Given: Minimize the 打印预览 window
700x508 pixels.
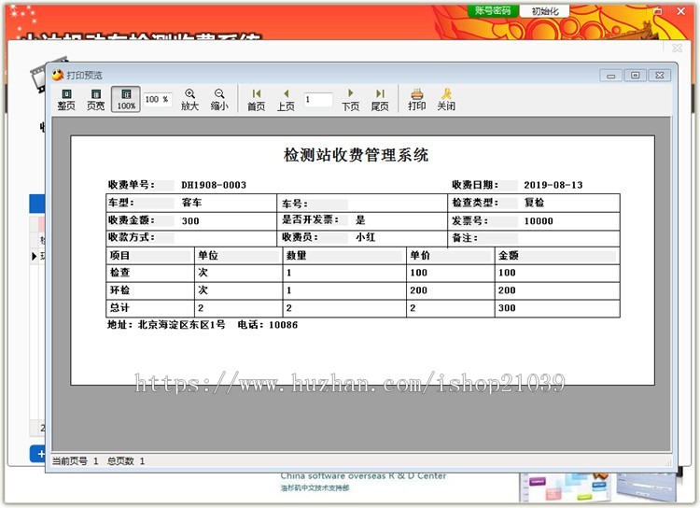Looking at the screenshot, I should pyautogui.click(x=610, y=76).
